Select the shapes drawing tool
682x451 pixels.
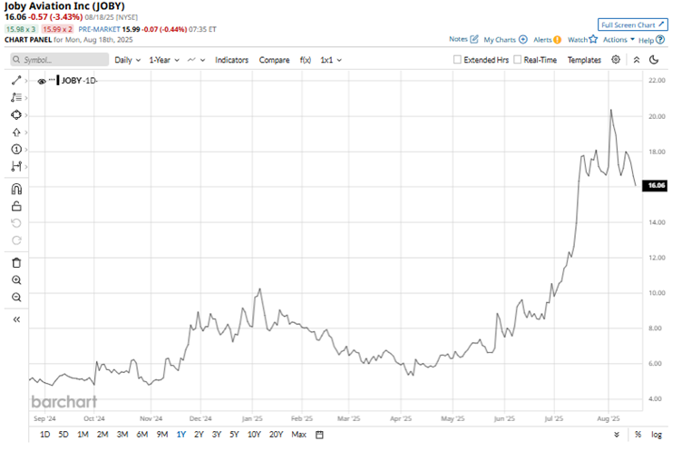click(16, 115)
